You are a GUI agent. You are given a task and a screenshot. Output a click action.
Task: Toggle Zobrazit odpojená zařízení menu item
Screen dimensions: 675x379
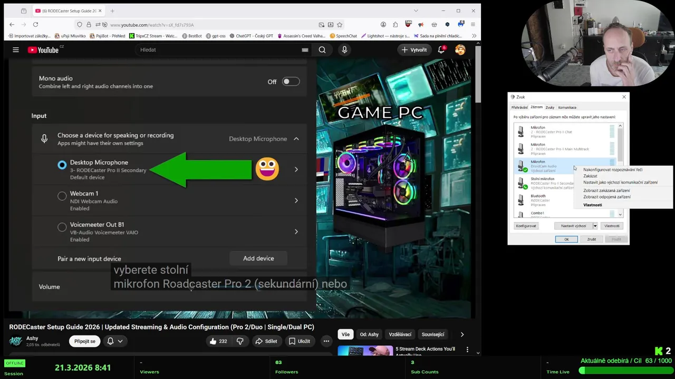pyautogui.click(x=607, y=197)
